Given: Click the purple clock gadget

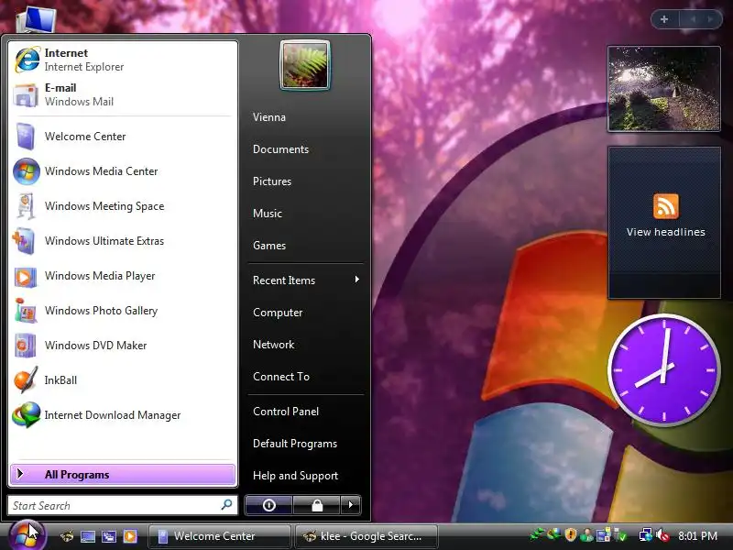Looking at the screenshot, I should 663,369.
